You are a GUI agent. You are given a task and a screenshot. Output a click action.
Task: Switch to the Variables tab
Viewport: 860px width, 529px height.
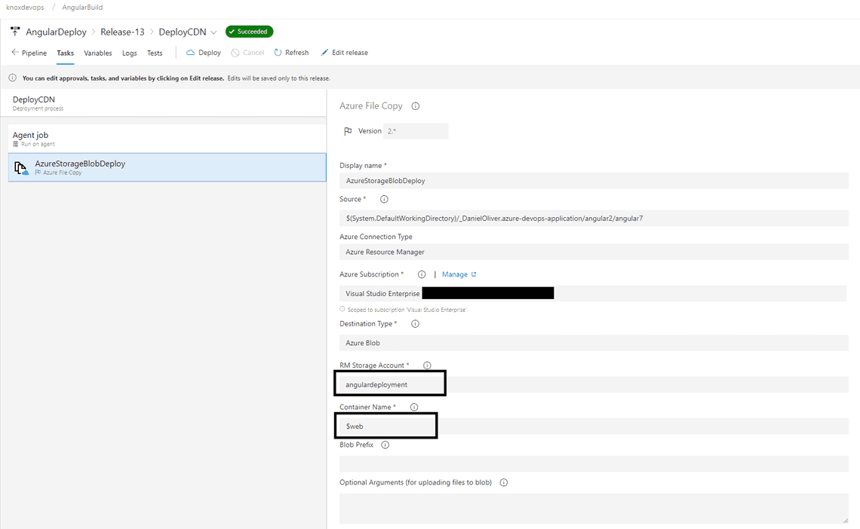tap(97, 53)
